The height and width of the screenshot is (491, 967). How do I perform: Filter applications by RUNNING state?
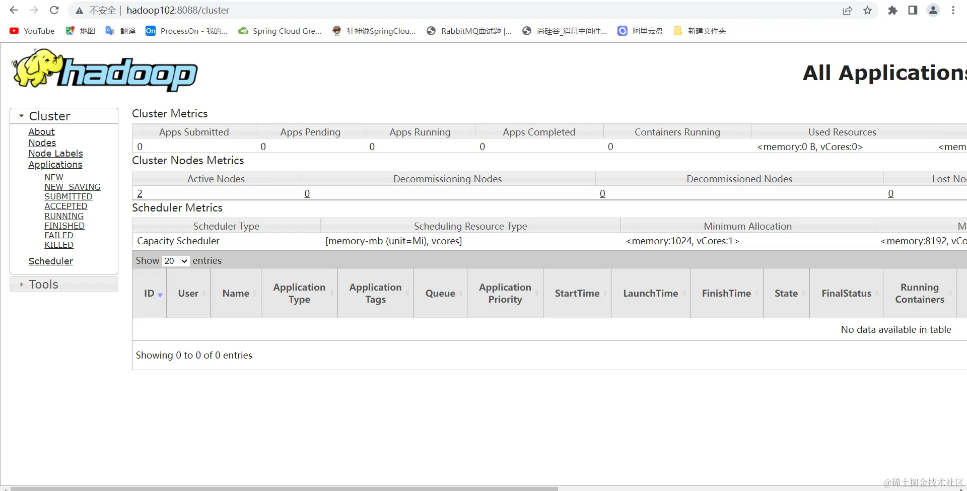point(64,216)
